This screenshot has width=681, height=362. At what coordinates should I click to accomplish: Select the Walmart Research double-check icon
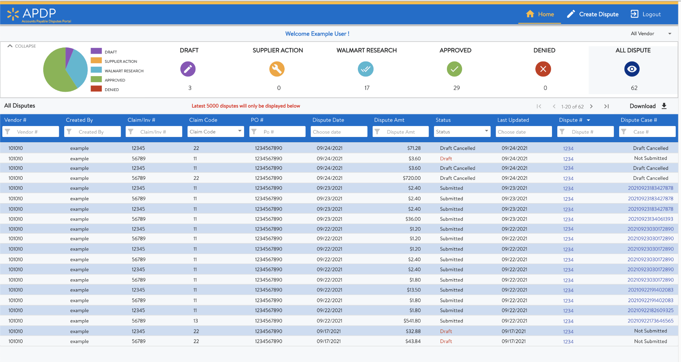tap(366, 69)
